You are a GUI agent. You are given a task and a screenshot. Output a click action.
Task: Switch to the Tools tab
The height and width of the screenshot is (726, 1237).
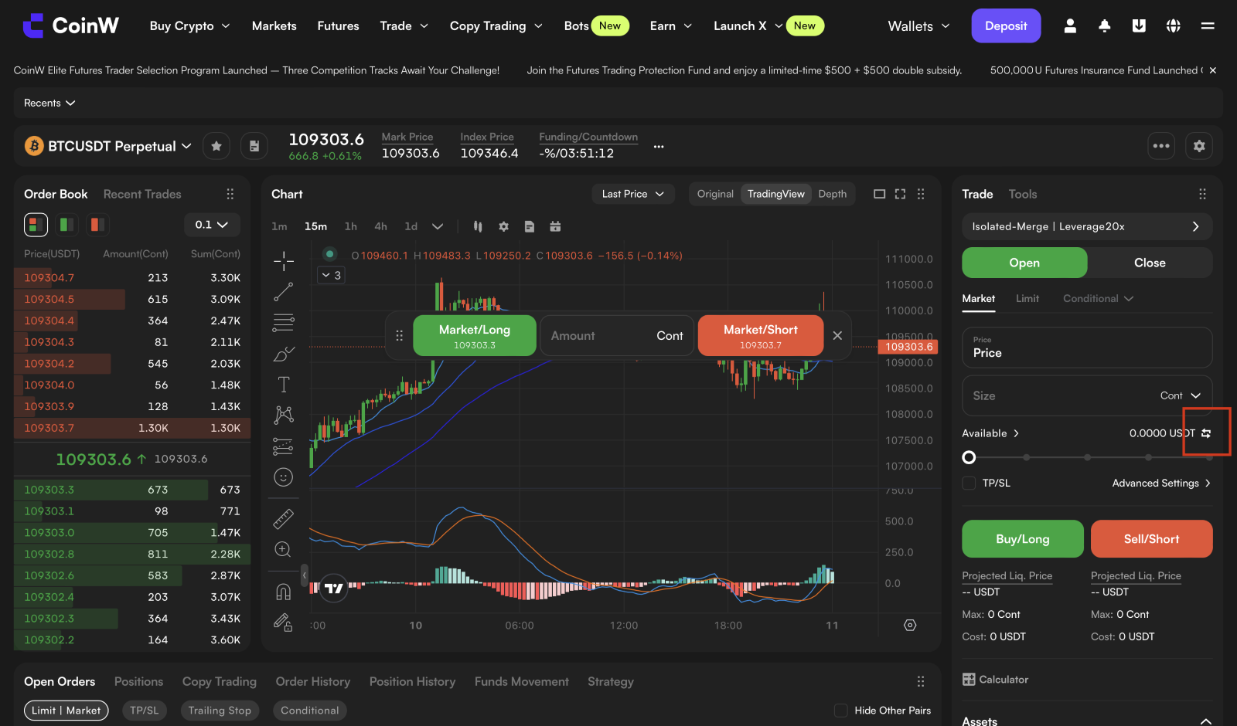(x=1022, y=194)
